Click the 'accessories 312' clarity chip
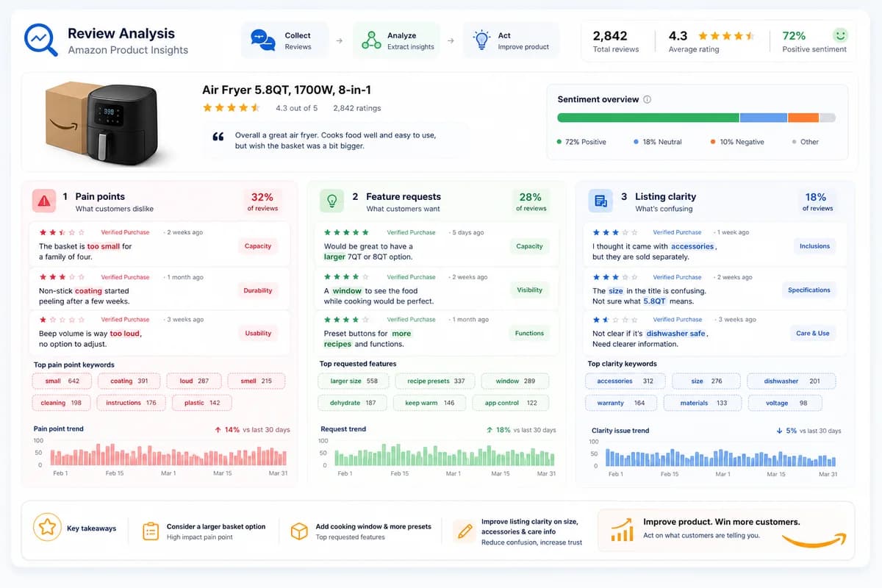Screen dimensions: 882x588 coord(625,381)
